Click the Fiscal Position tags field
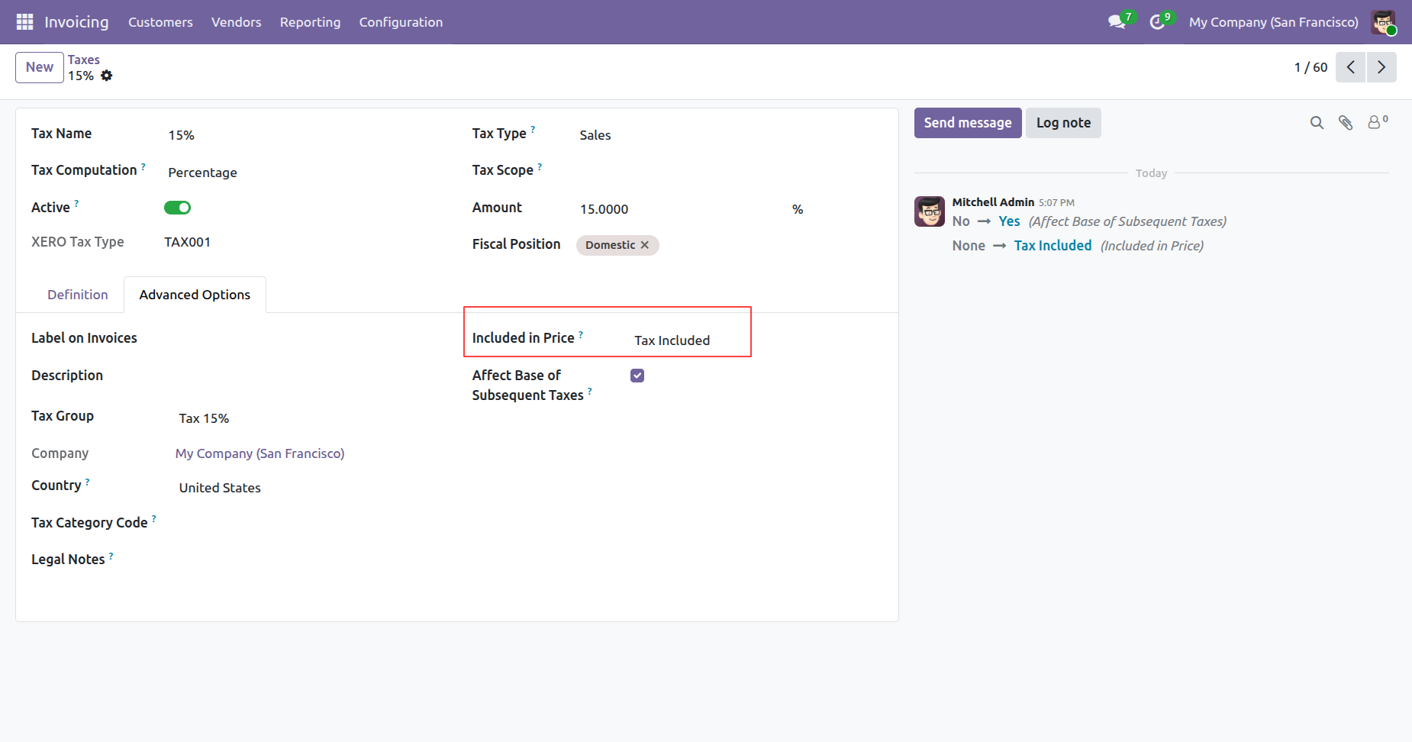 [729, 245]
